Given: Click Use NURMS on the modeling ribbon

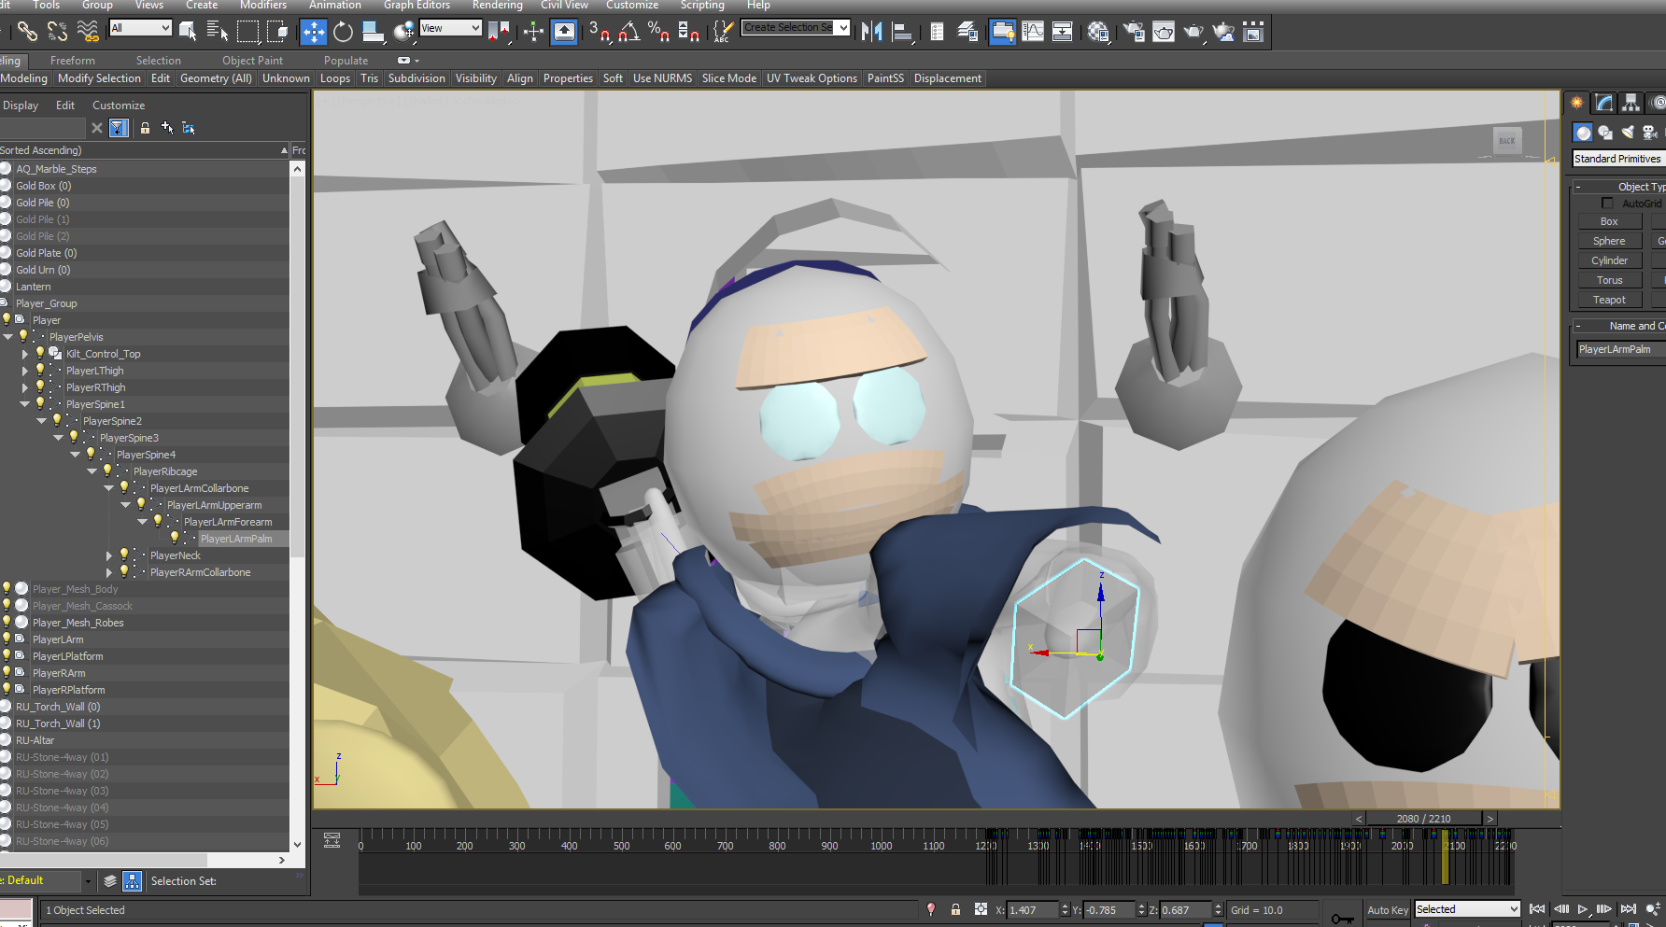Looking at the screenshot, I should point(662,77).
